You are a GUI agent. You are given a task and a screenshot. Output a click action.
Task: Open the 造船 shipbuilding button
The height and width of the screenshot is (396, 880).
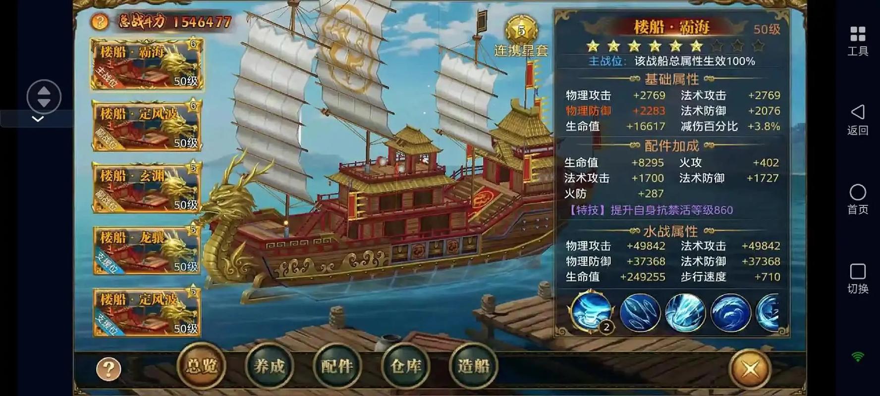point(474,366)
